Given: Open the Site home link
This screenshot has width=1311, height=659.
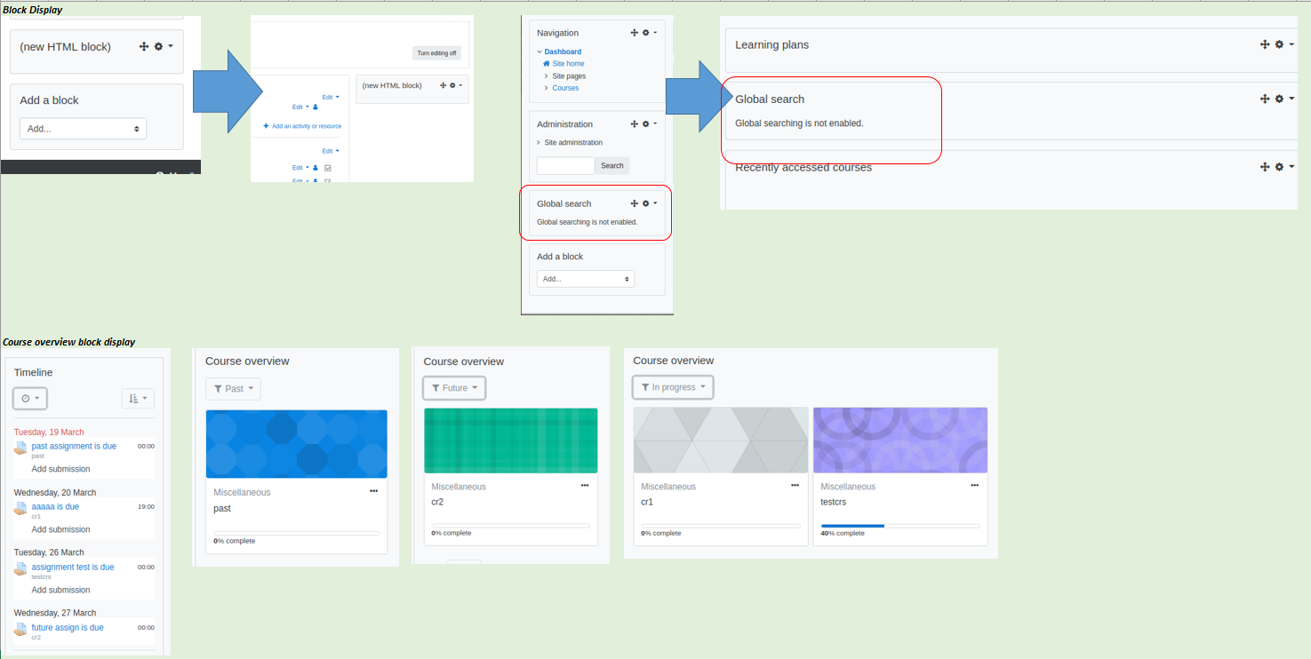Looking at the screenshot, I should [x=568, y=64].
